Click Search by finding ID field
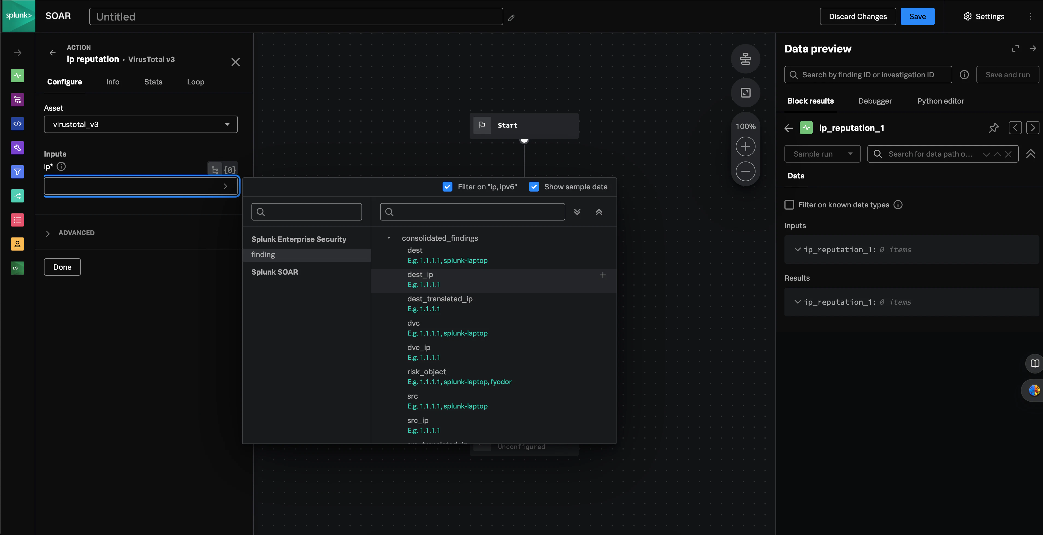This screenshot has height=535, width=1043. click(x=868, y=75)
